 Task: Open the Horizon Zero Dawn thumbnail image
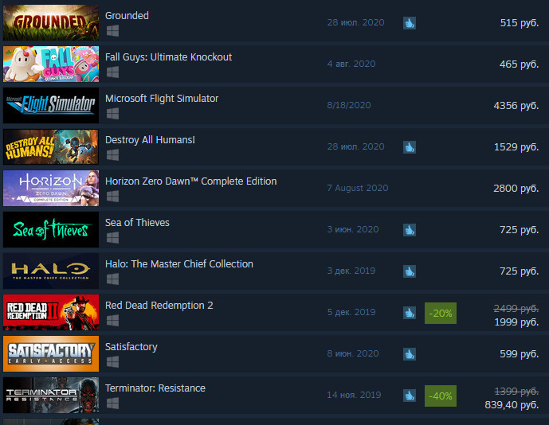(51, 188)
